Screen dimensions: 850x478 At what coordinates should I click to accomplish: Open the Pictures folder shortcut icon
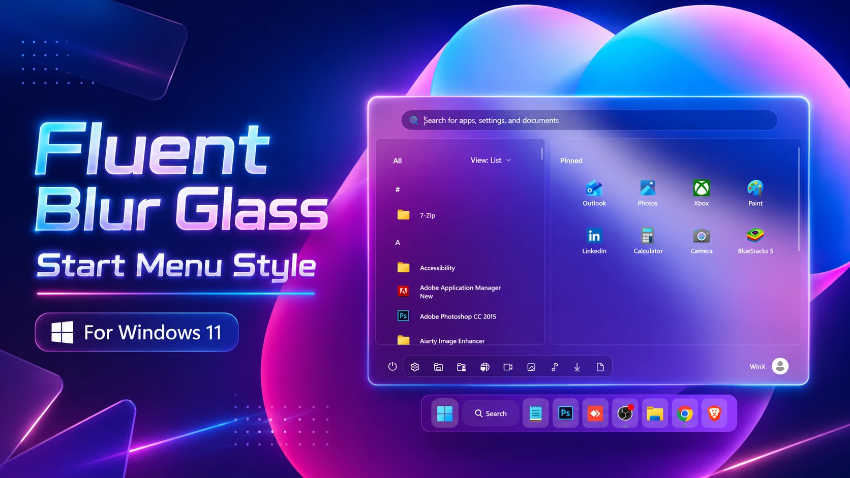[x=531, y=367]
